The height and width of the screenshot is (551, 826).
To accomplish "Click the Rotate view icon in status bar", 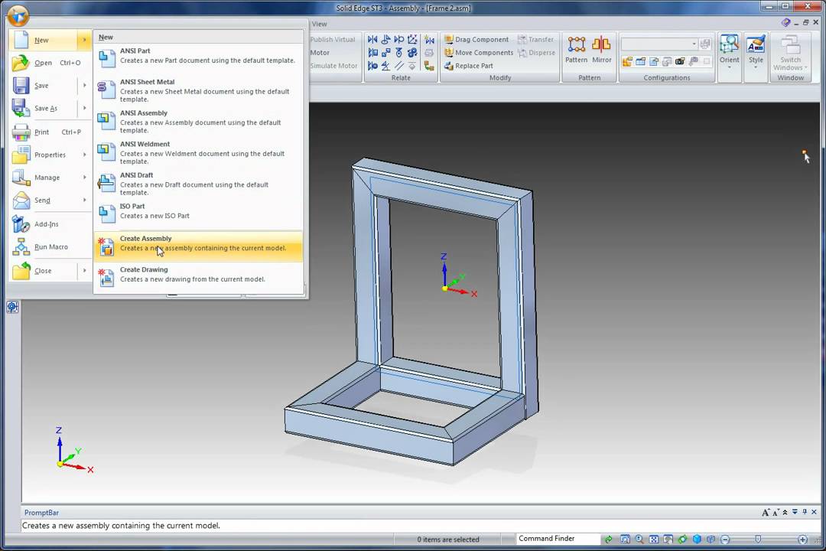I will [683, 540].
